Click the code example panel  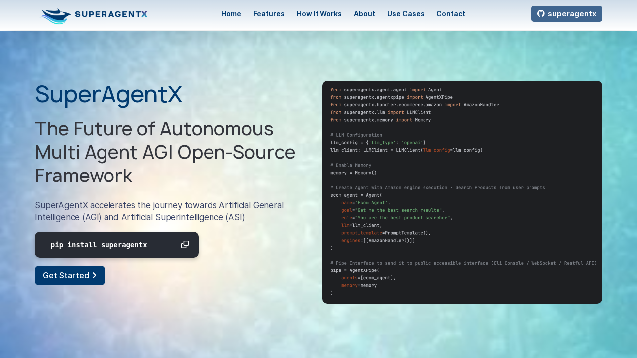[462, 192]
